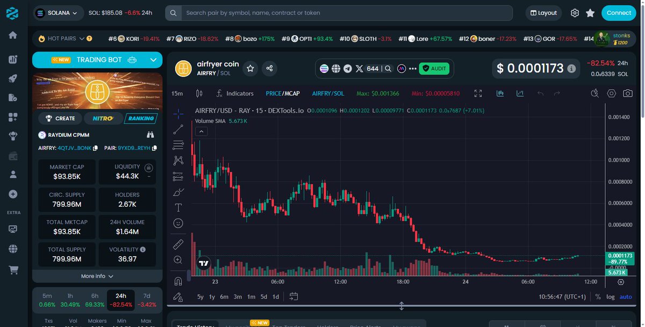Viewport: 645px width, 327px height.
Task: Select the brush drawing tool
Action: click(178, 192)
